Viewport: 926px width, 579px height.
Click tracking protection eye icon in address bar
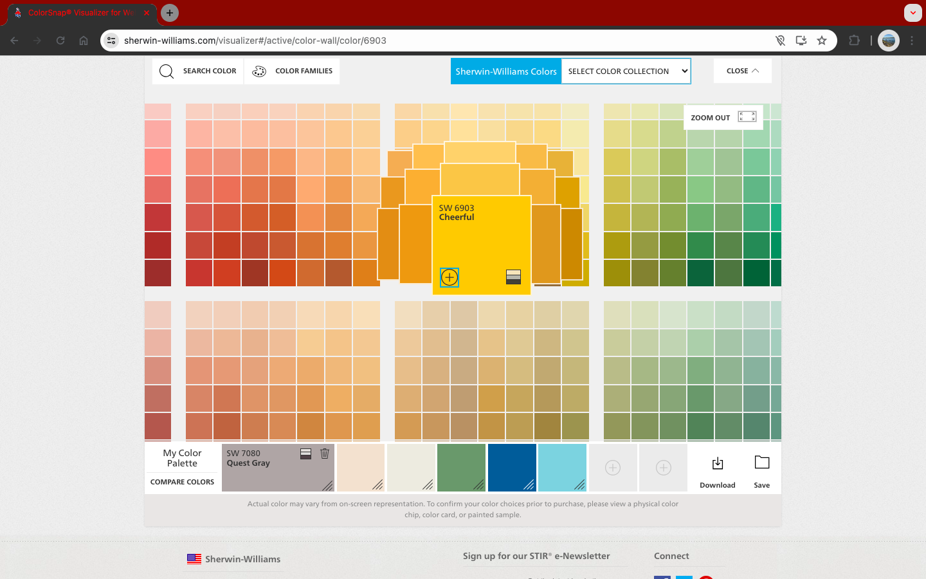pyautogui.click(x=780, y=41)
